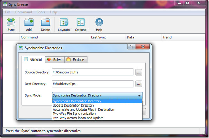Open the Layouts toolbar icon
This screenshot has height=138, width=209.
[64, 22]
